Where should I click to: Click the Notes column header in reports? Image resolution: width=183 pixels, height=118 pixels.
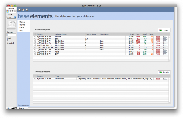(79, 76)
